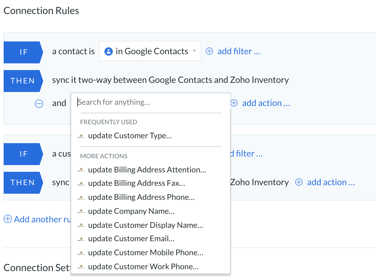Open the 'in Google Contacts' dropdown
The image size is (376, 279).
(150, 51)
